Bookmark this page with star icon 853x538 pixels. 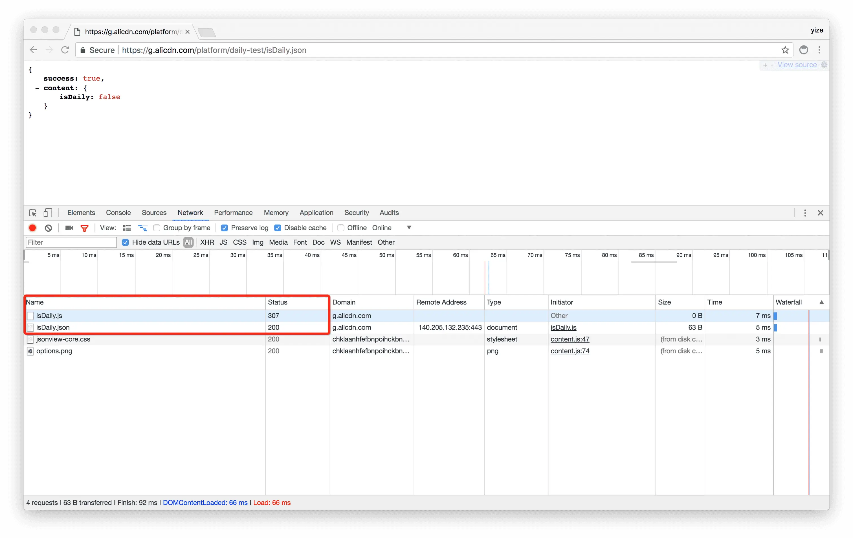pyautogui.click(x=785, y=50)
